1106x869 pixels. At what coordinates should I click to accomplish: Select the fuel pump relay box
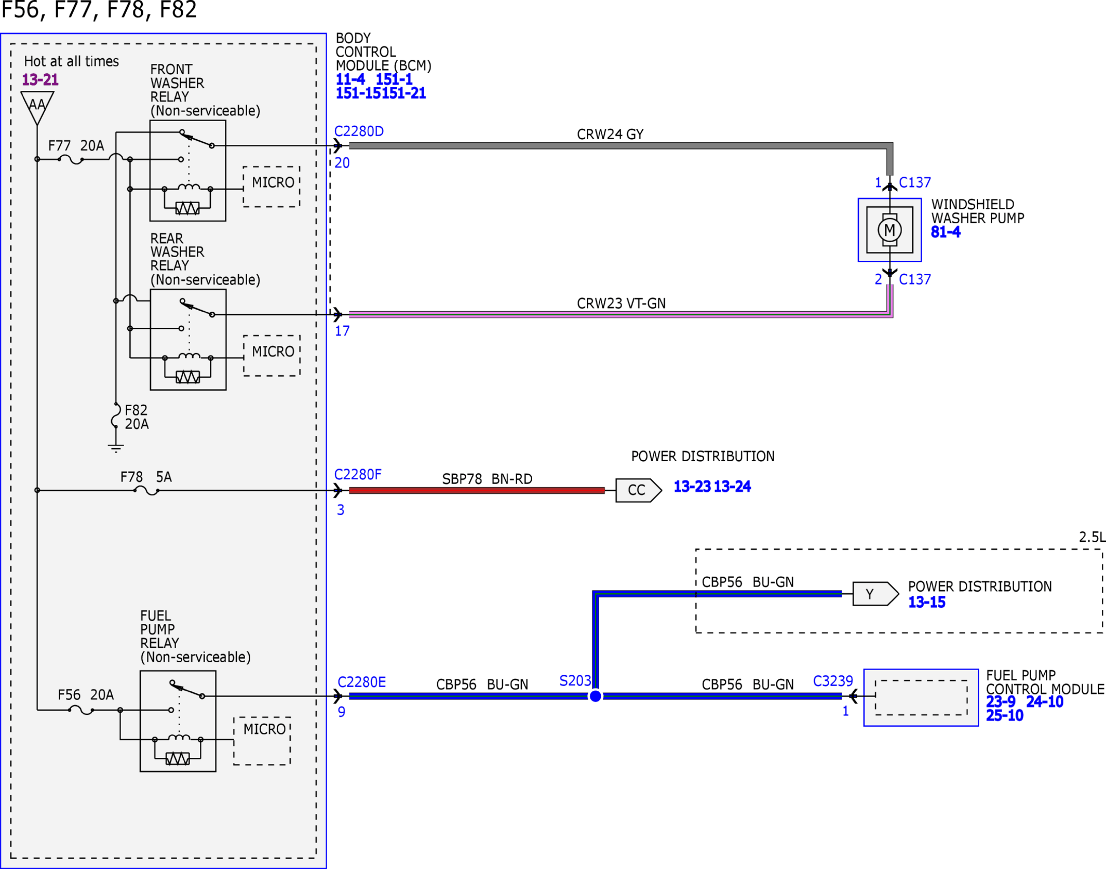[x=178, y=721]
